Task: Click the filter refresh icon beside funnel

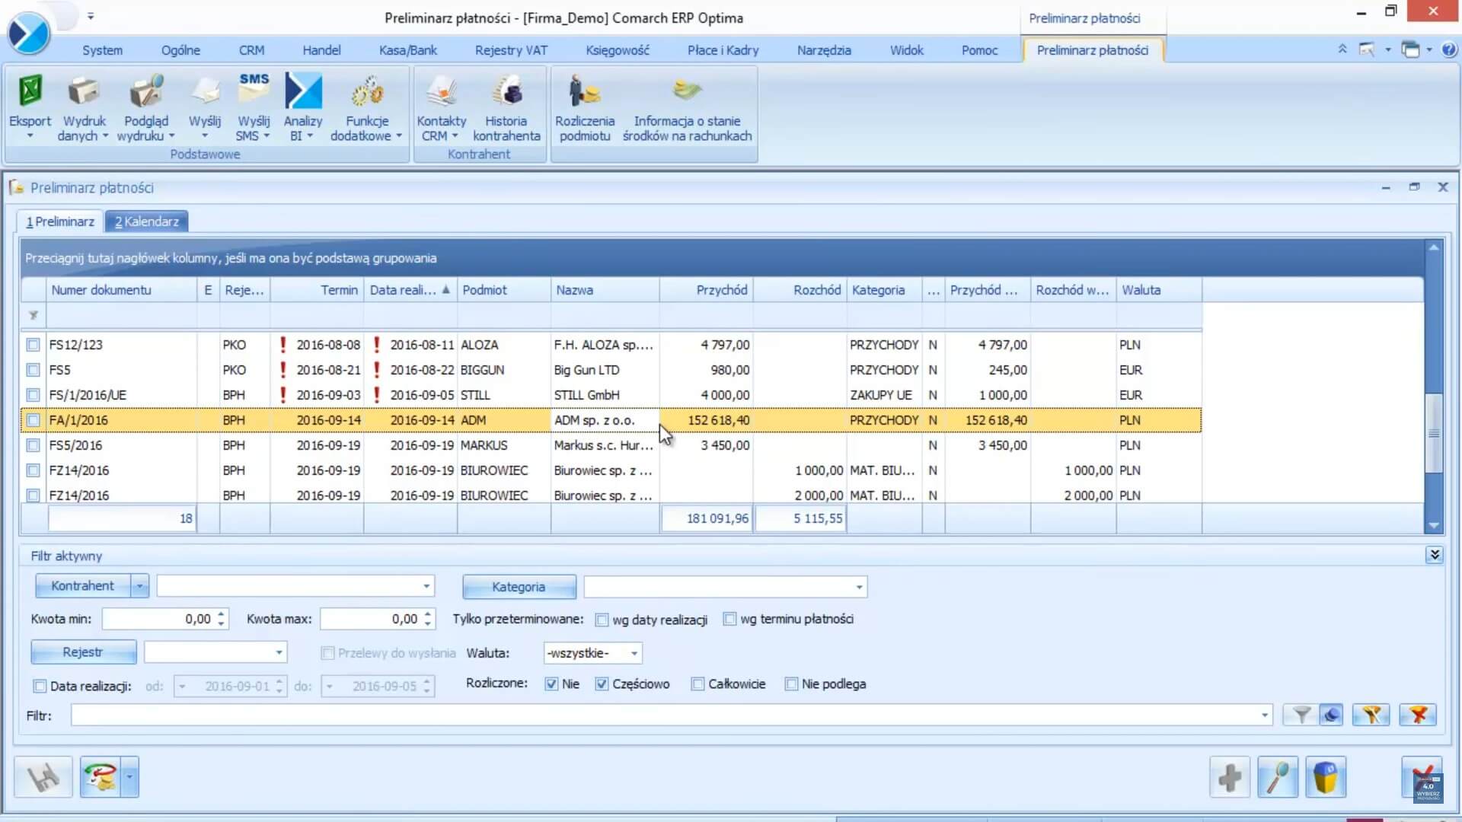Action: click(1331, 715)
